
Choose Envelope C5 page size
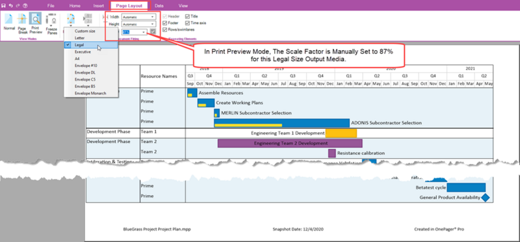click(x=91, y=79)
